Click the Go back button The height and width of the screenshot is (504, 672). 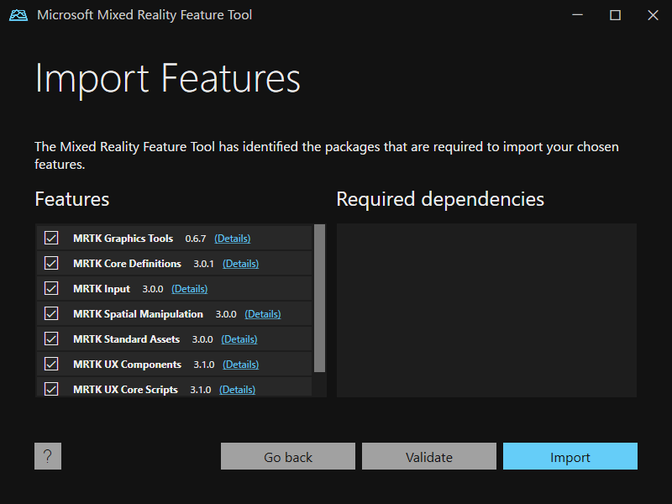point(288,456)
